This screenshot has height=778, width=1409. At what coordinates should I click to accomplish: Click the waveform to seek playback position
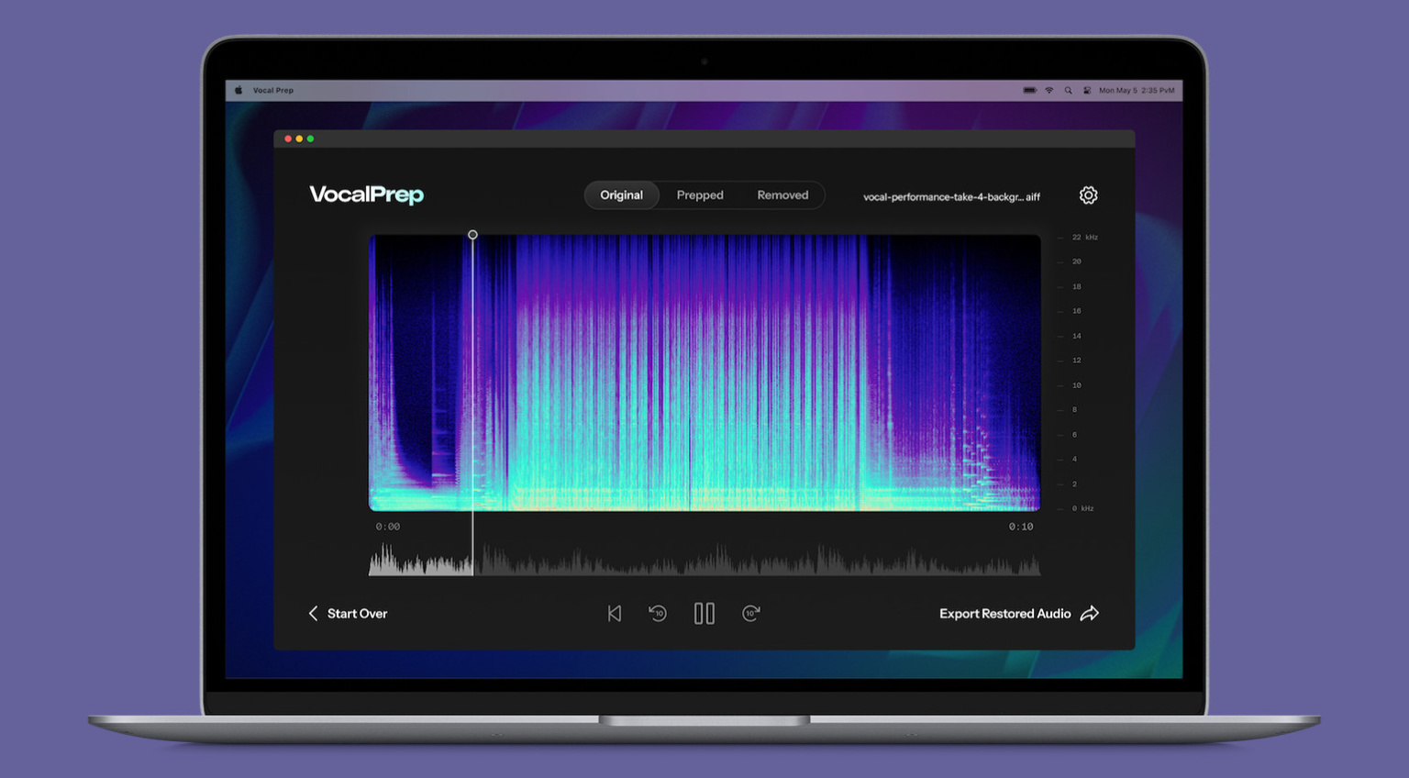(x=706, y=561)
